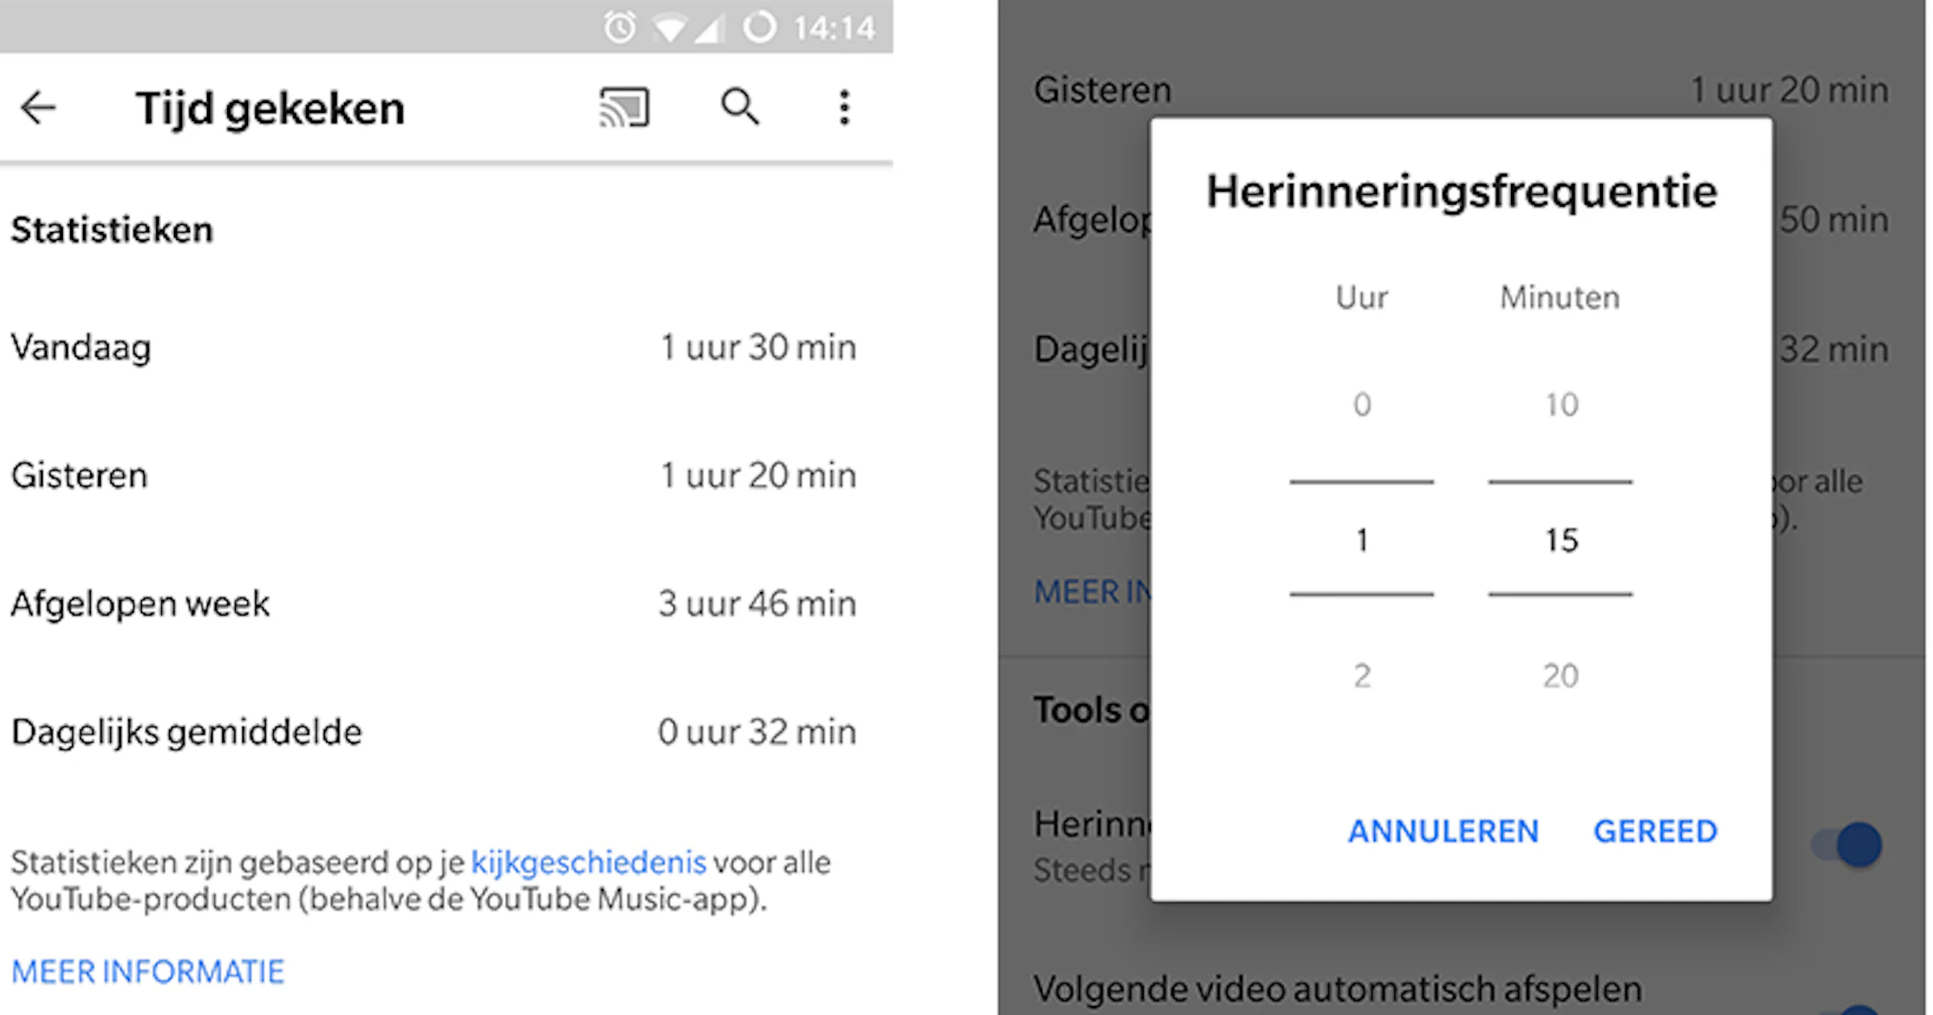
Task: Tap the selected minutes value 15
Action: 1561,540
